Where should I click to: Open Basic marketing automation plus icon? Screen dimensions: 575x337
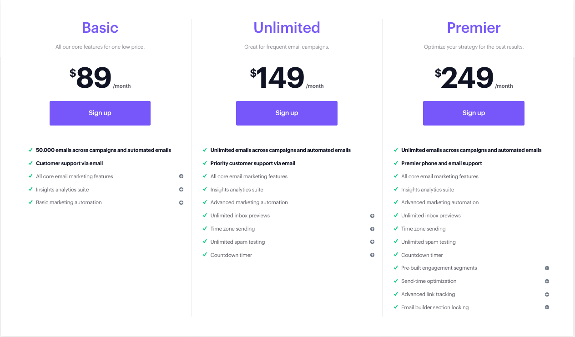pyautogui.click(x=181, y=203)
